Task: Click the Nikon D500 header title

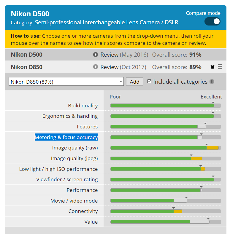Action: [x=30, y=14]
